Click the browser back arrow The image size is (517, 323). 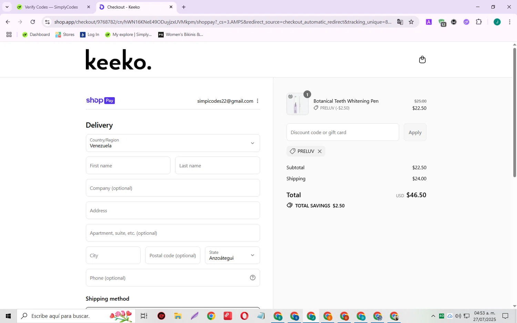(x=8, y=22)
